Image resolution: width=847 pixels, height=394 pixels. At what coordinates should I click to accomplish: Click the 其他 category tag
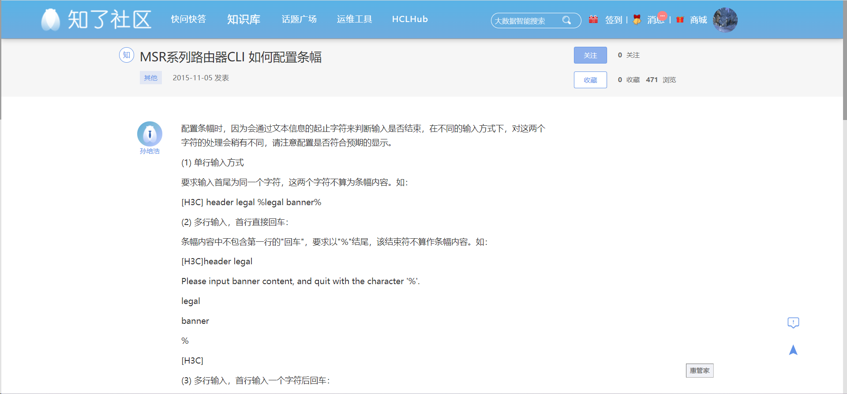(x=151, y=78)
